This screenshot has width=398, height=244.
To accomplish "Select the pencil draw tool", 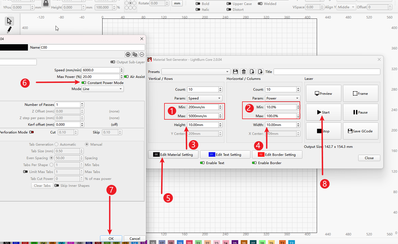I will pyautogui.click(x=9, y=30).
